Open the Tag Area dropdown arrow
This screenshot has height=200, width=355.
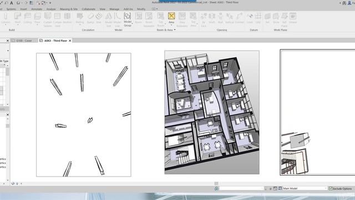tap(197, 24)
